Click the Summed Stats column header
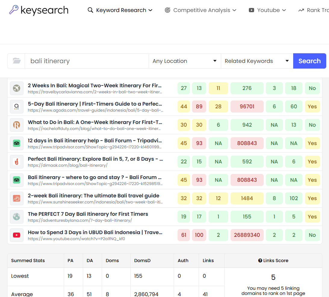The height and width of the screenshot is (297, 329). (x=28, y=261)
